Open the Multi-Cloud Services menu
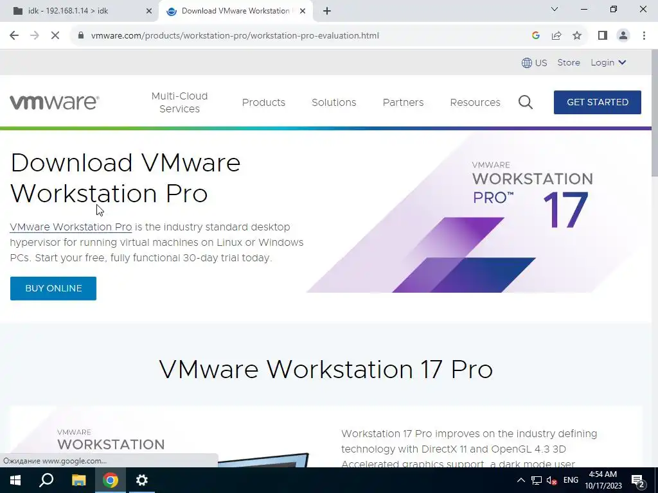This screenshot has width=658, height=493. 180,102
